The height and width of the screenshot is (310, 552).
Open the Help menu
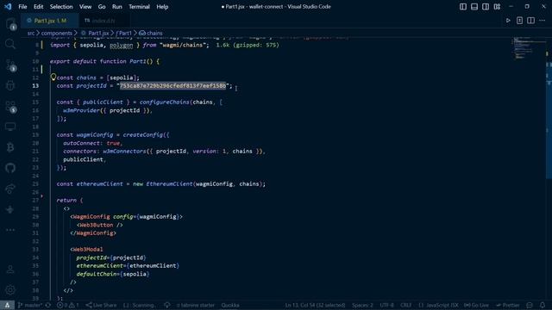162,7
